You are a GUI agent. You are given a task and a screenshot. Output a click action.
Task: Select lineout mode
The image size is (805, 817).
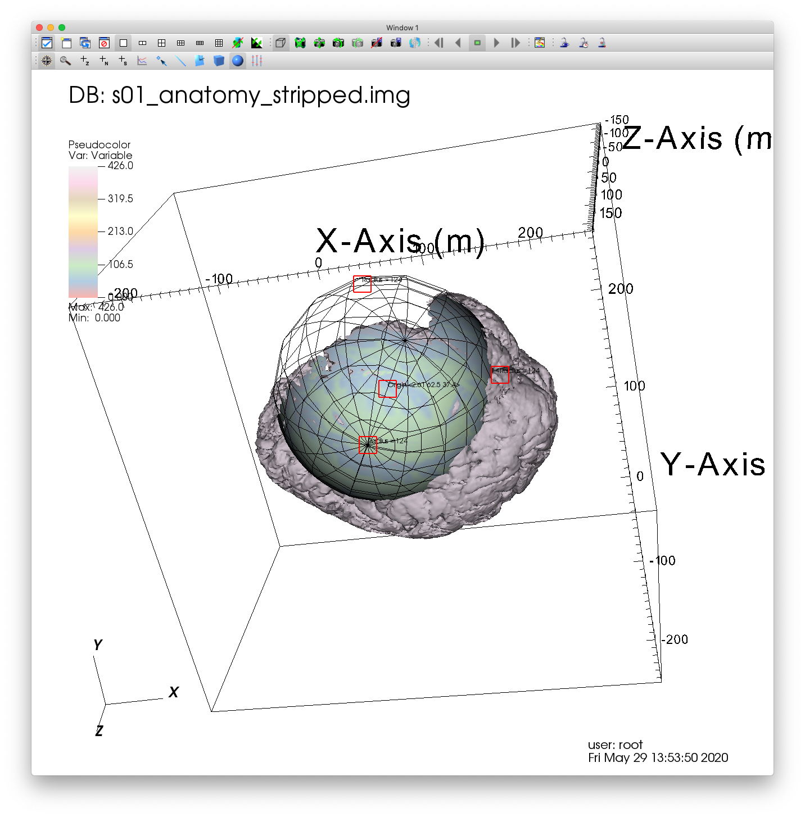click(142, 61)
